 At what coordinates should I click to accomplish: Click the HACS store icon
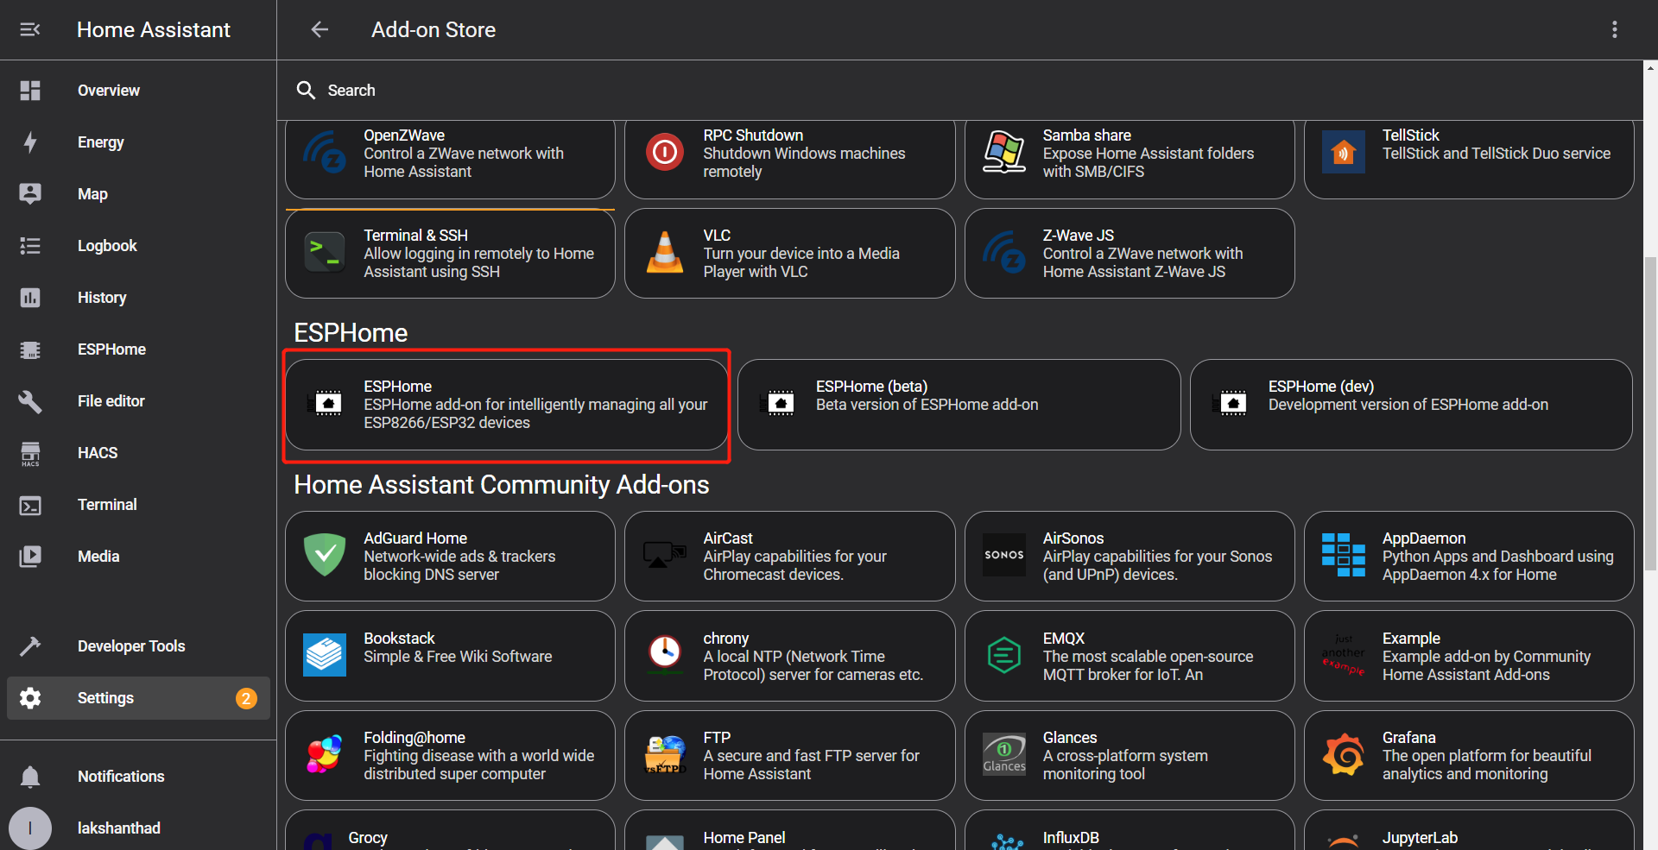point(30,453)
